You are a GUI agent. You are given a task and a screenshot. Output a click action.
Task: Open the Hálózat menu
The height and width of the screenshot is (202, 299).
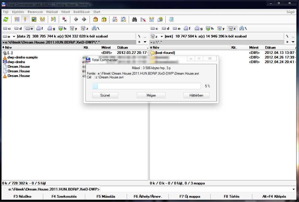coord(52,12)
